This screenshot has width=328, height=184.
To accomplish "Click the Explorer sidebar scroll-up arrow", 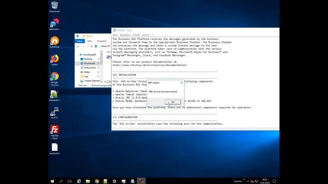I will [x=101, y=51].
